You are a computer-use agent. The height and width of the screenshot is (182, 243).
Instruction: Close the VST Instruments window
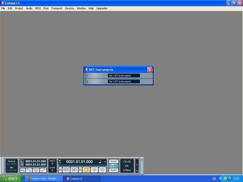point(150,70)
